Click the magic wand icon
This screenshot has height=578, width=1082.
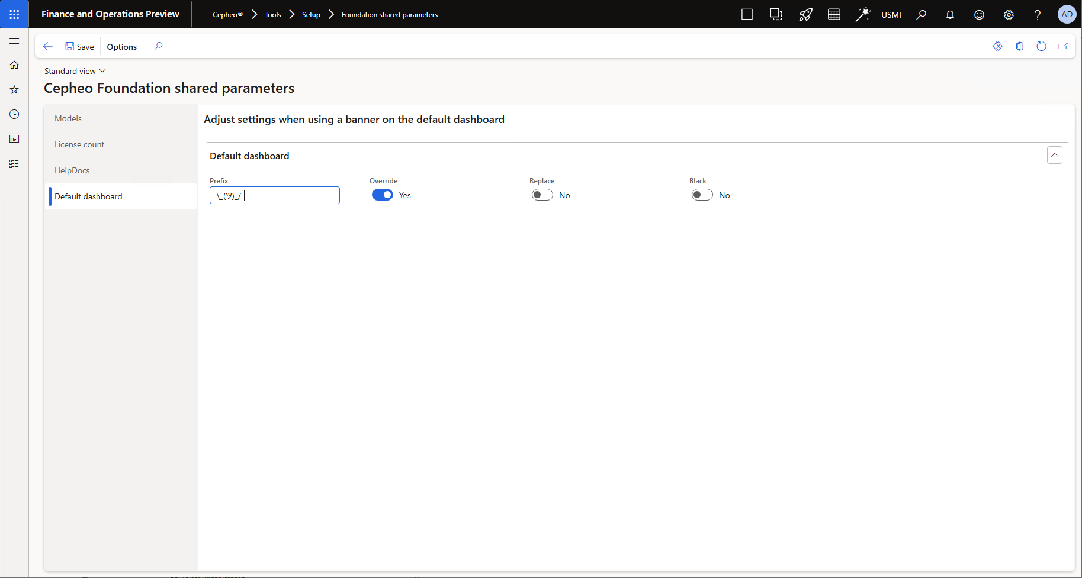pos(862,15)
